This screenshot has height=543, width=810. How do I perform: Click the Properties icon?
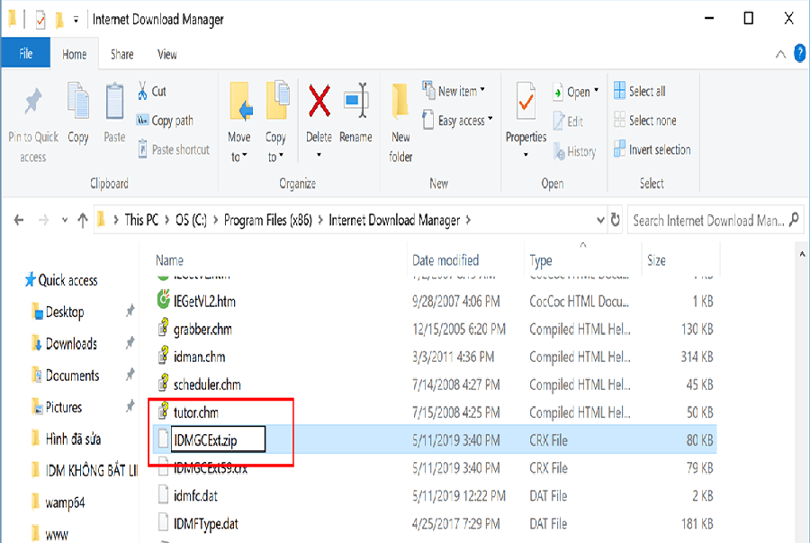point(526,101)
